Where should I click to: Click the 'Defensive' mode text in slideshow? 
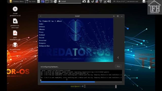42,27
